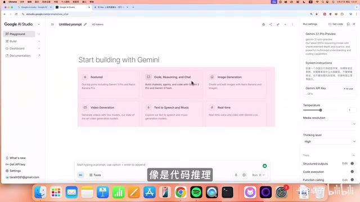360x202 pixels.
Task: Open the Playground section
Action: click(19, 34)
